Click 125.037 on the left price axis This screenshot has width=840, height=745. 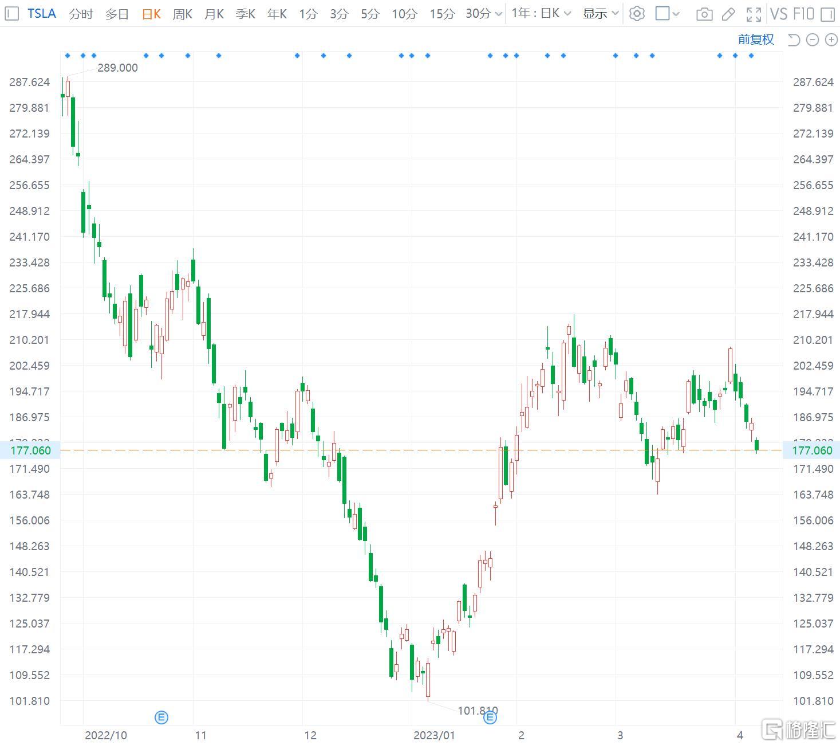[29, 624]
